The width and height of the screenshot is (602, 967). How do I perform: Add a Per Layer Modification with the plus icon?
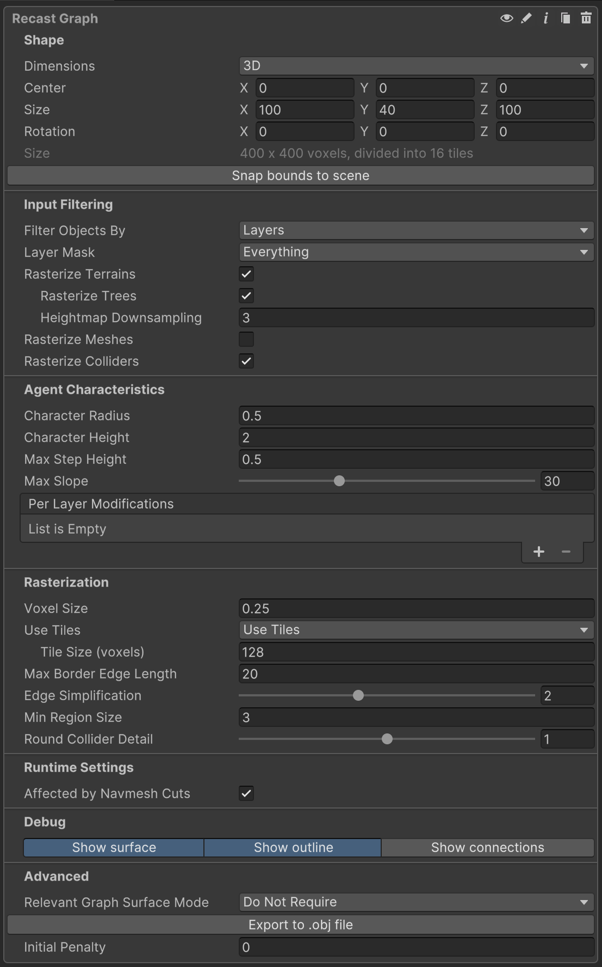pyautogui.click(x=538, y=552)
